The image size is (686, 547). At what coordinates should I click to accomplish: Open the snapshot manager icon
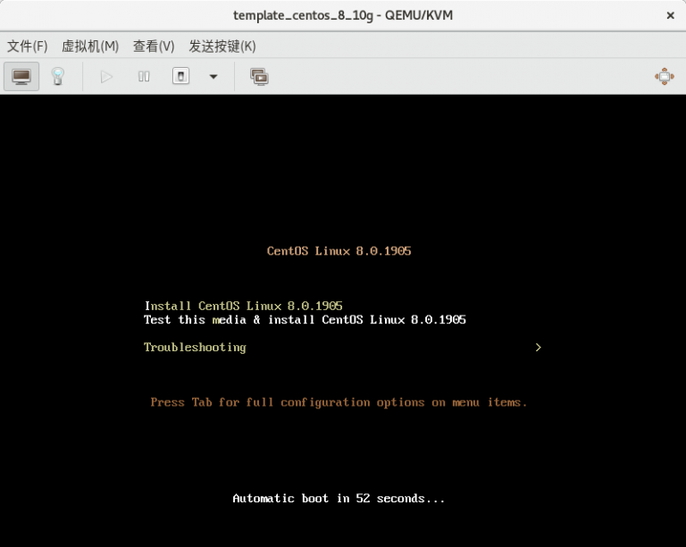(x=259, y=77)
